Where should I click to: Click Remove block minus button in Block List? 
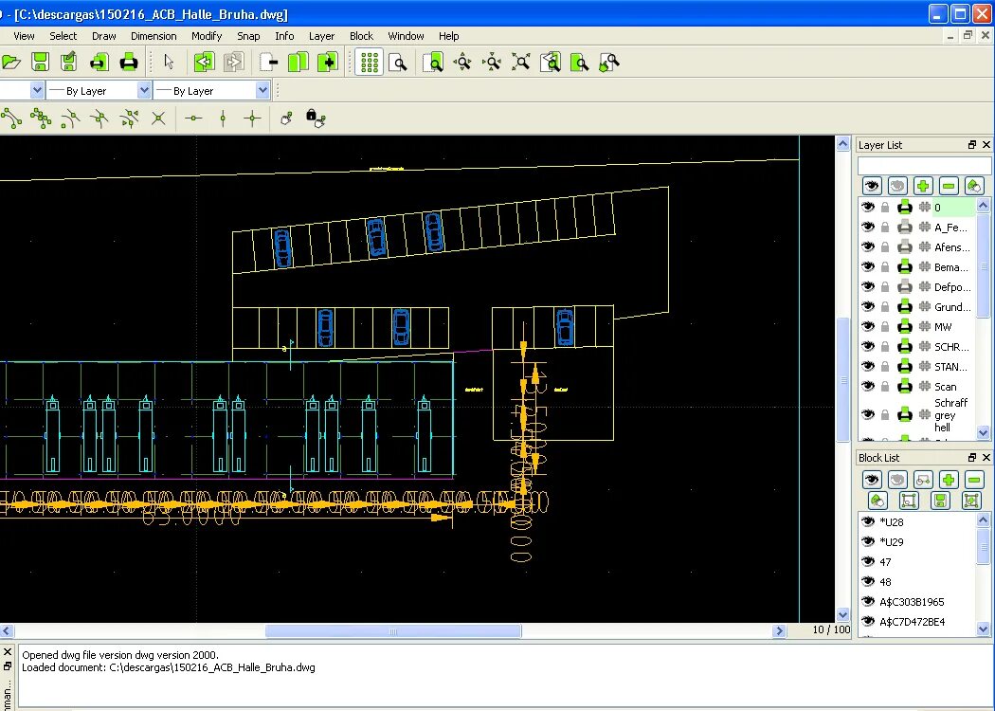coord(974,480)
